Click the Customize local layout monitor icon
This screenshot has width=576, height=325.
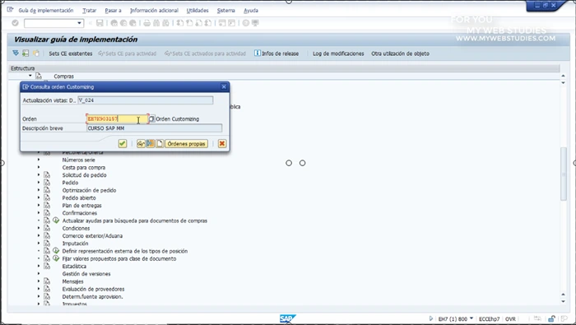[255, 23]
